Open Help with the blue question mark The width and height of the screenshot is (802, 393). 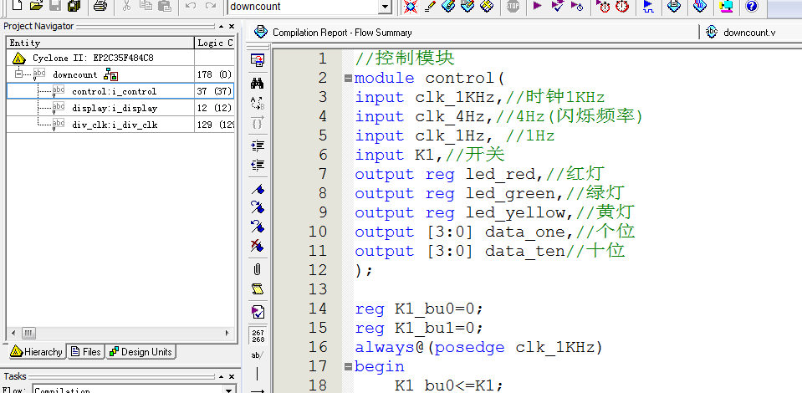click(751, 6)
